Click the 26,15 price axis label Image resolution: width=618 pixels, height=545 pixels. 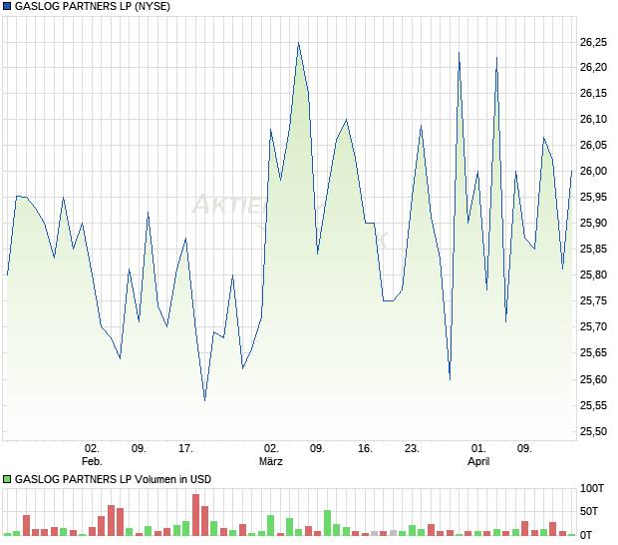[x=593, y=93]
